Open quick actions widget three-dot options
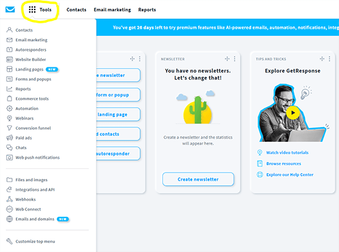Screen dimensions: 339x252 pyautogui.click(x=140, y=59)
